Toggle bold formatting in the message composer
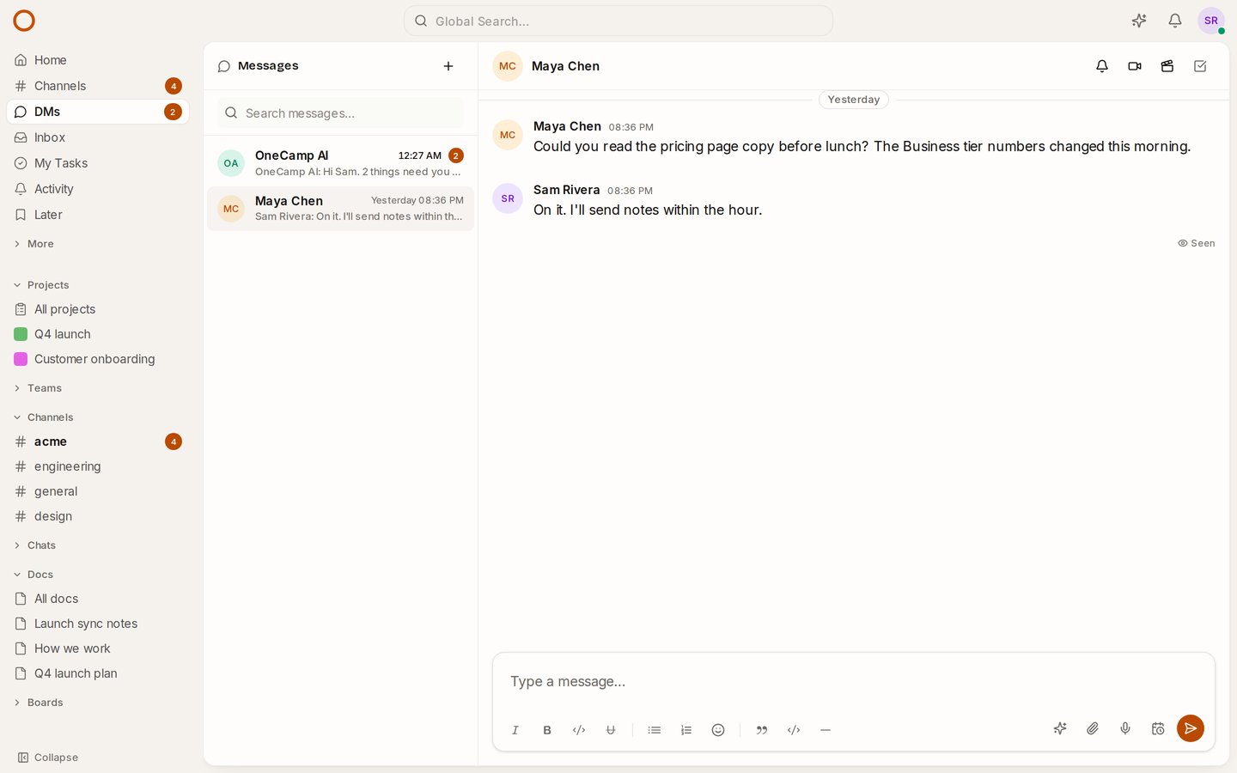The image size is (1237, 773). coord(547,730)
